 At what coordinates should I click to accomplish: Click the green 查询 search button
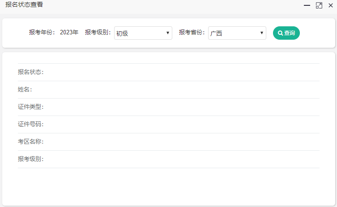pos(286,33)
